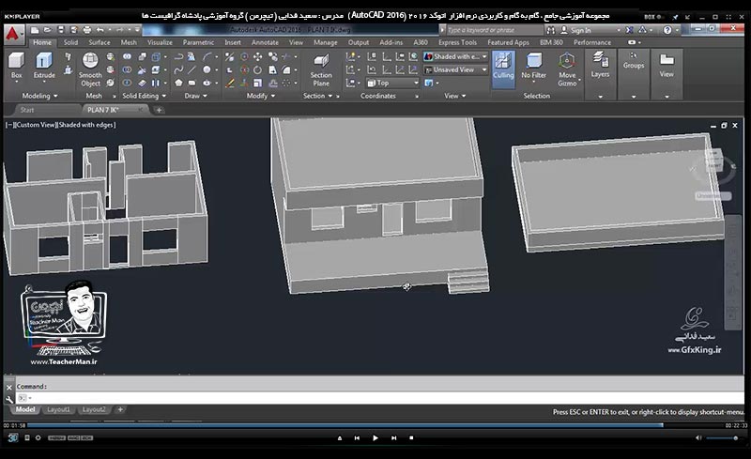Click the Polygon draw tool icon
Viewport: 751px width, 459px height.
[x=178, y=83]
